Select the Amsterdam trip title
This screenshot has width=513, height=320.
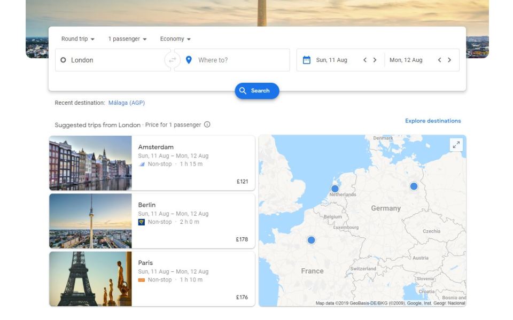tap(156, 147)
